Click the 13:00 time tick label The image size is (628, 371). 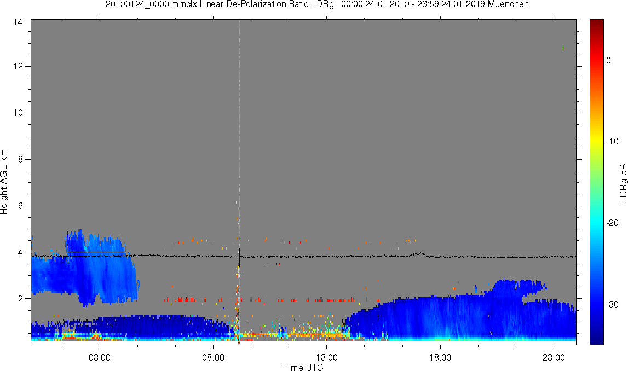pyautogui.click(x=326, y=357)
